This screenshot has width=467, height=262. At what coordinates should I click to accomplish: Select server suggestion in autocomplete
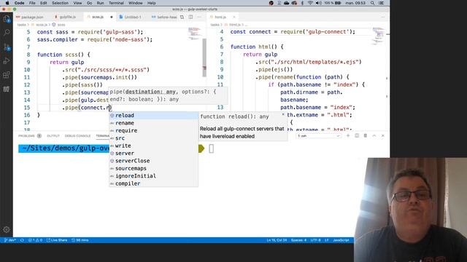[x=153, y=154]
